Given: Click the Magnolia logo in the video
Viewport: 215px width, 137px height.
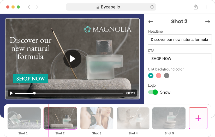Looking at the screenshot, I should coord(108,29).
